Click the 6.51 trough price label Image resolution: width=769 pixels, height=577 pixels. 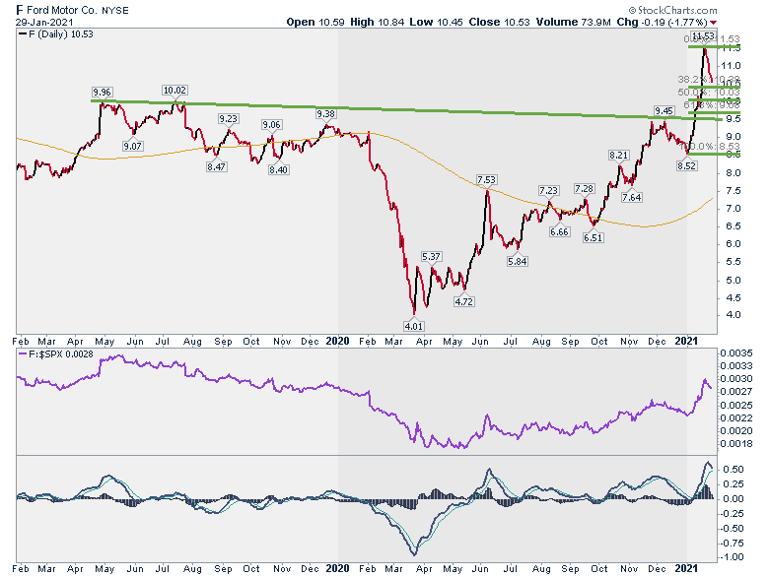pos(593,237)
